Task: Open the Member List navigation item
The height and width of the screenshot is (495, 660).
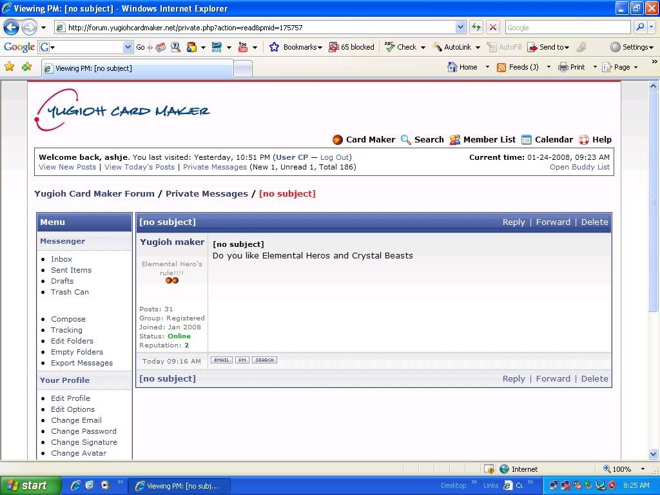Action: pos(482,139)
